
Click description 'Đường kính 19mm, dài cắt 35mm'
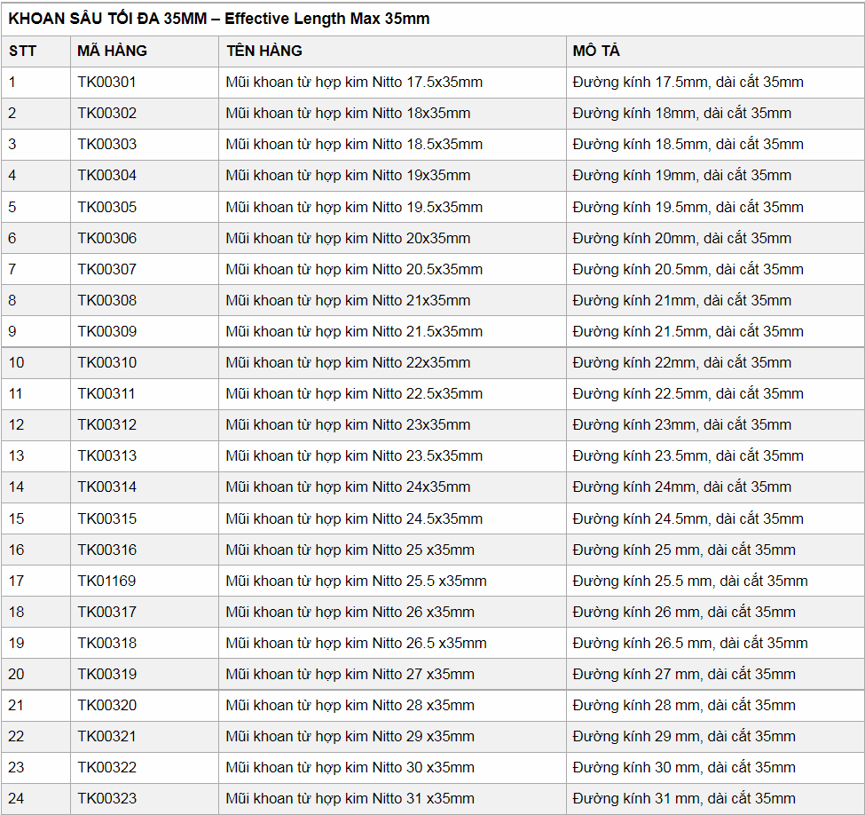tap(681, 175)
